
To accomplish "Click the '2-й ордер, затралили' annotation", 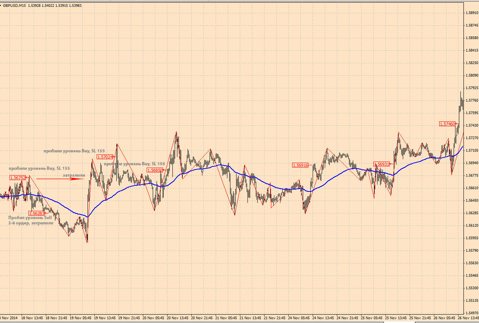I will [31, 223].
